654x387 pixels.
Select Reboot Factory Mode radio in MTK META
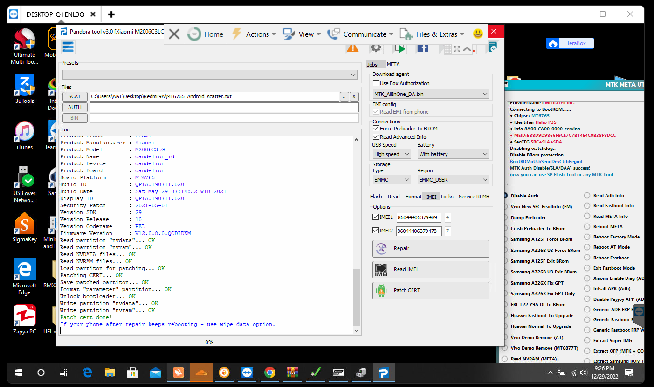[x=587, y=237]
